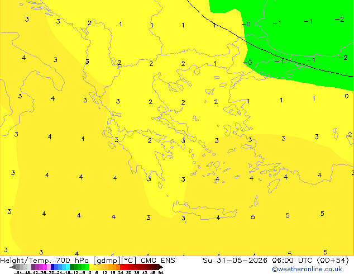Image resolution: width=354 pixels, height=274 pixels.
Task: Click the bright yellow swatch above legend value 0
Action: pos(91,267)
